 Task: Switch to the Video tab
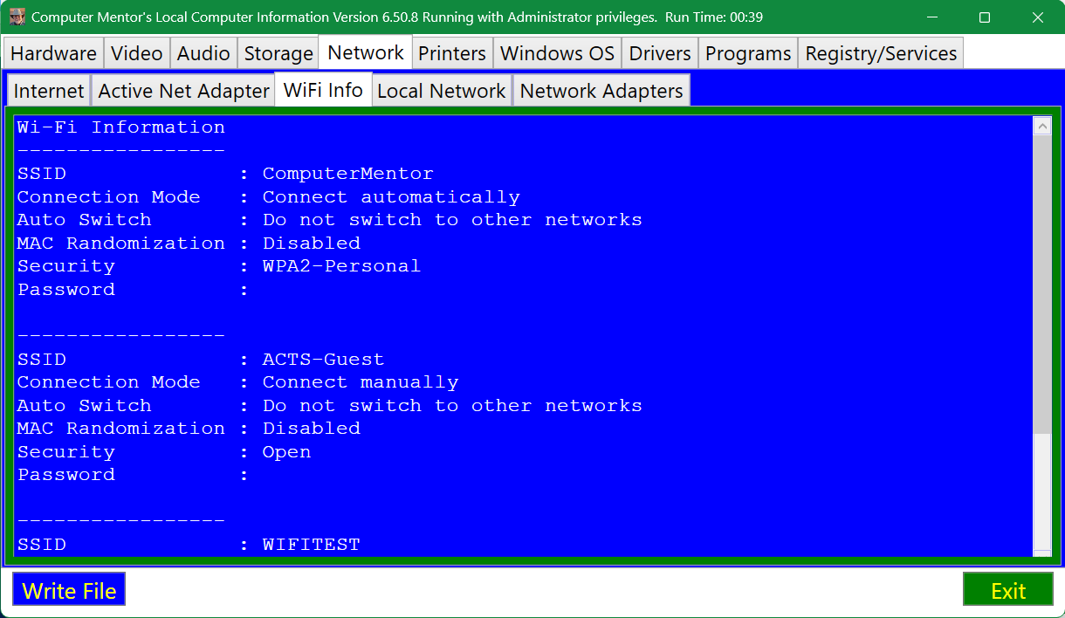(x=137, y=53)
